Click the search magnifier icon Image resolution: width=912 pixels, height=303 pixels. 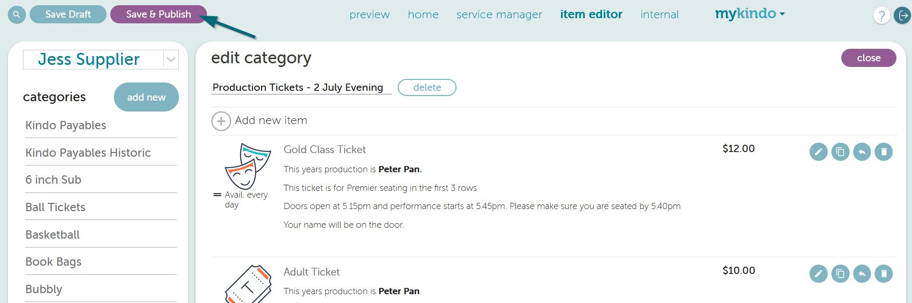(x=17, y=15)
